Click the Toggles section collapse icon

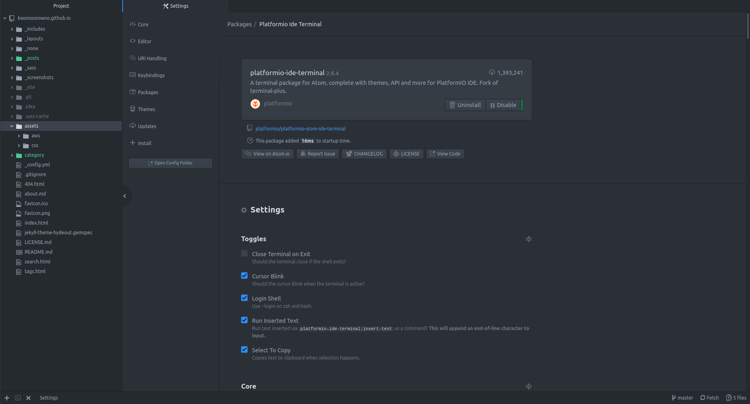(528, 239)
